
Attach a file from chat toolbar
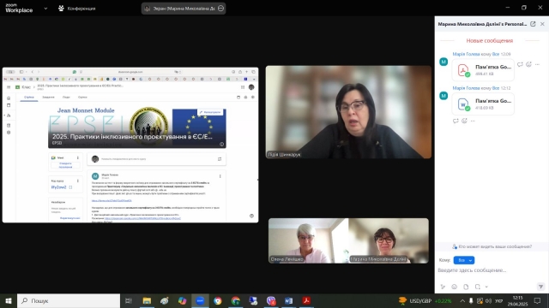(466, 287)
